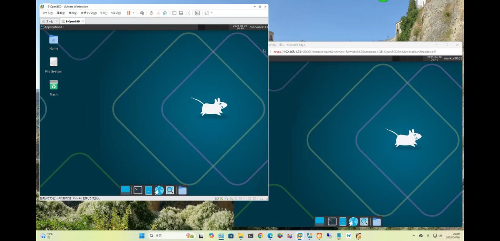Open the ファイル menu in VMware Workstation
The width and height of the screenshot is (500, 241).
[x=47, y=13]
